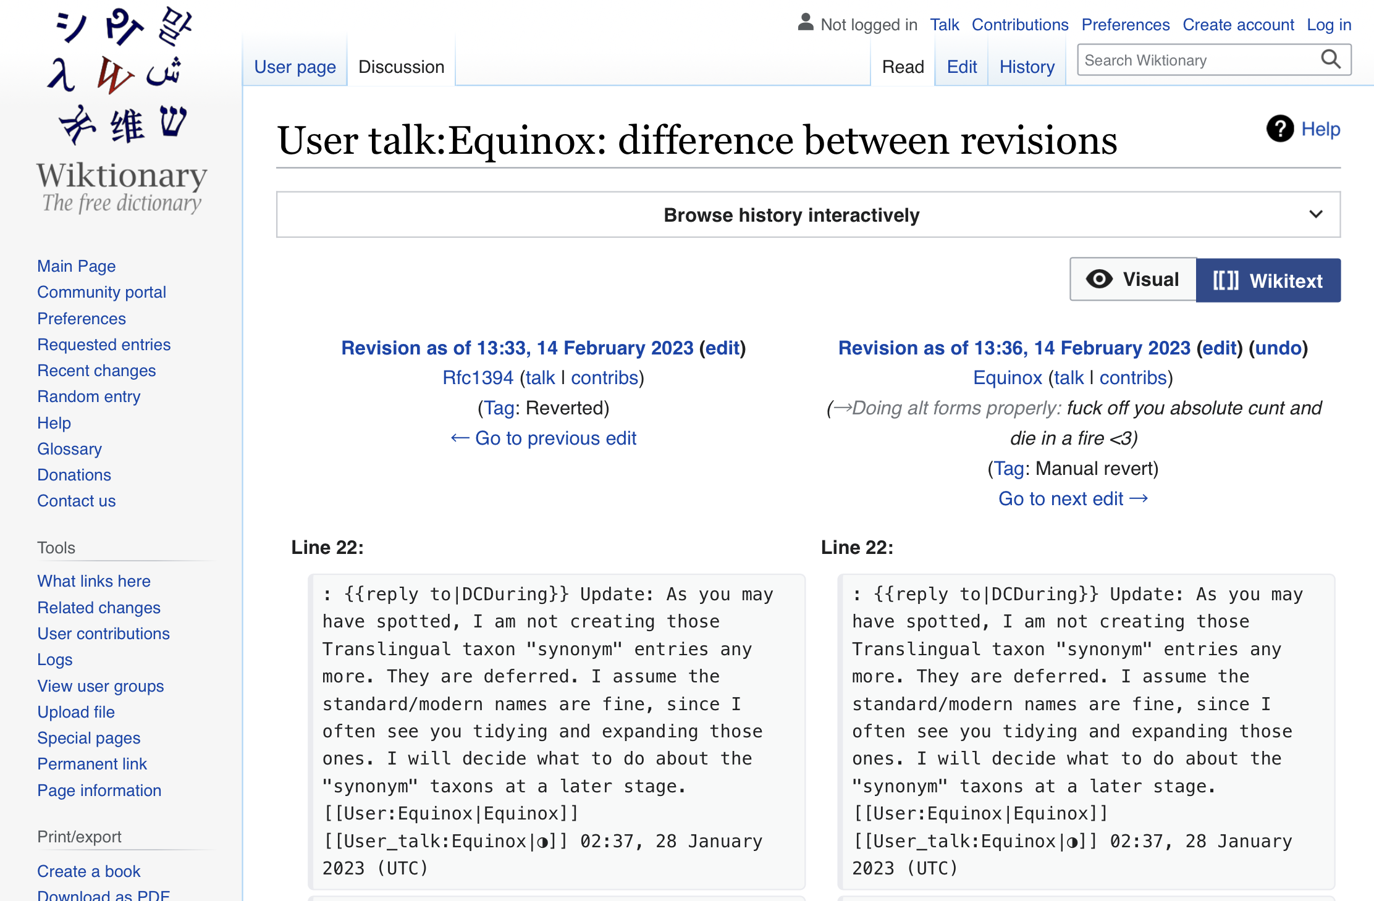Go to previous edit link
The width and height of the screenshot is (1374, 901).
(x=543, y=438)
